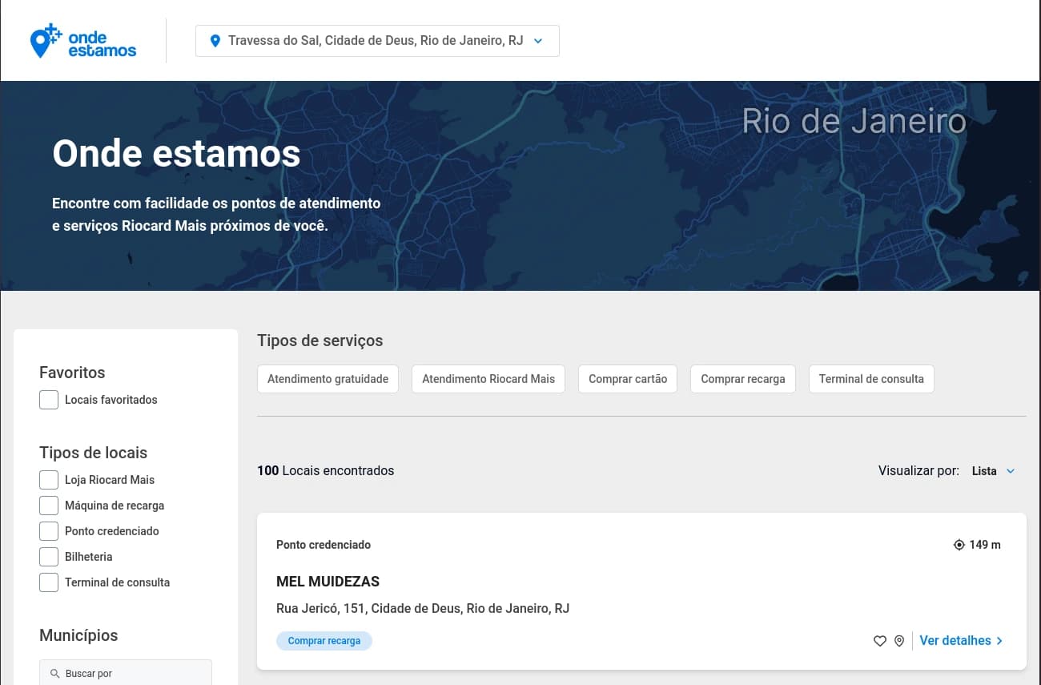Click the magnifier icon in the Municípios search box
1041x685 pixels.
54,674
